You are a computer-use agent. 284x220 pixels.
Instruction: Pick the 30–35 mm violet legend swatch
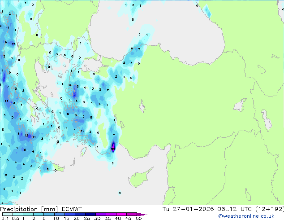pyautogui.click(x=101, y=214)
